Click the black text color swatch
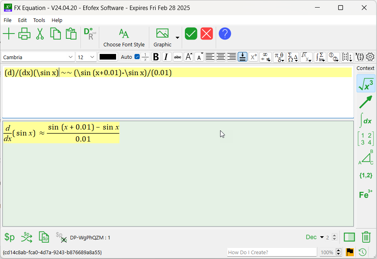This screenshot has height=259, width=377. [x=108, y=57]
